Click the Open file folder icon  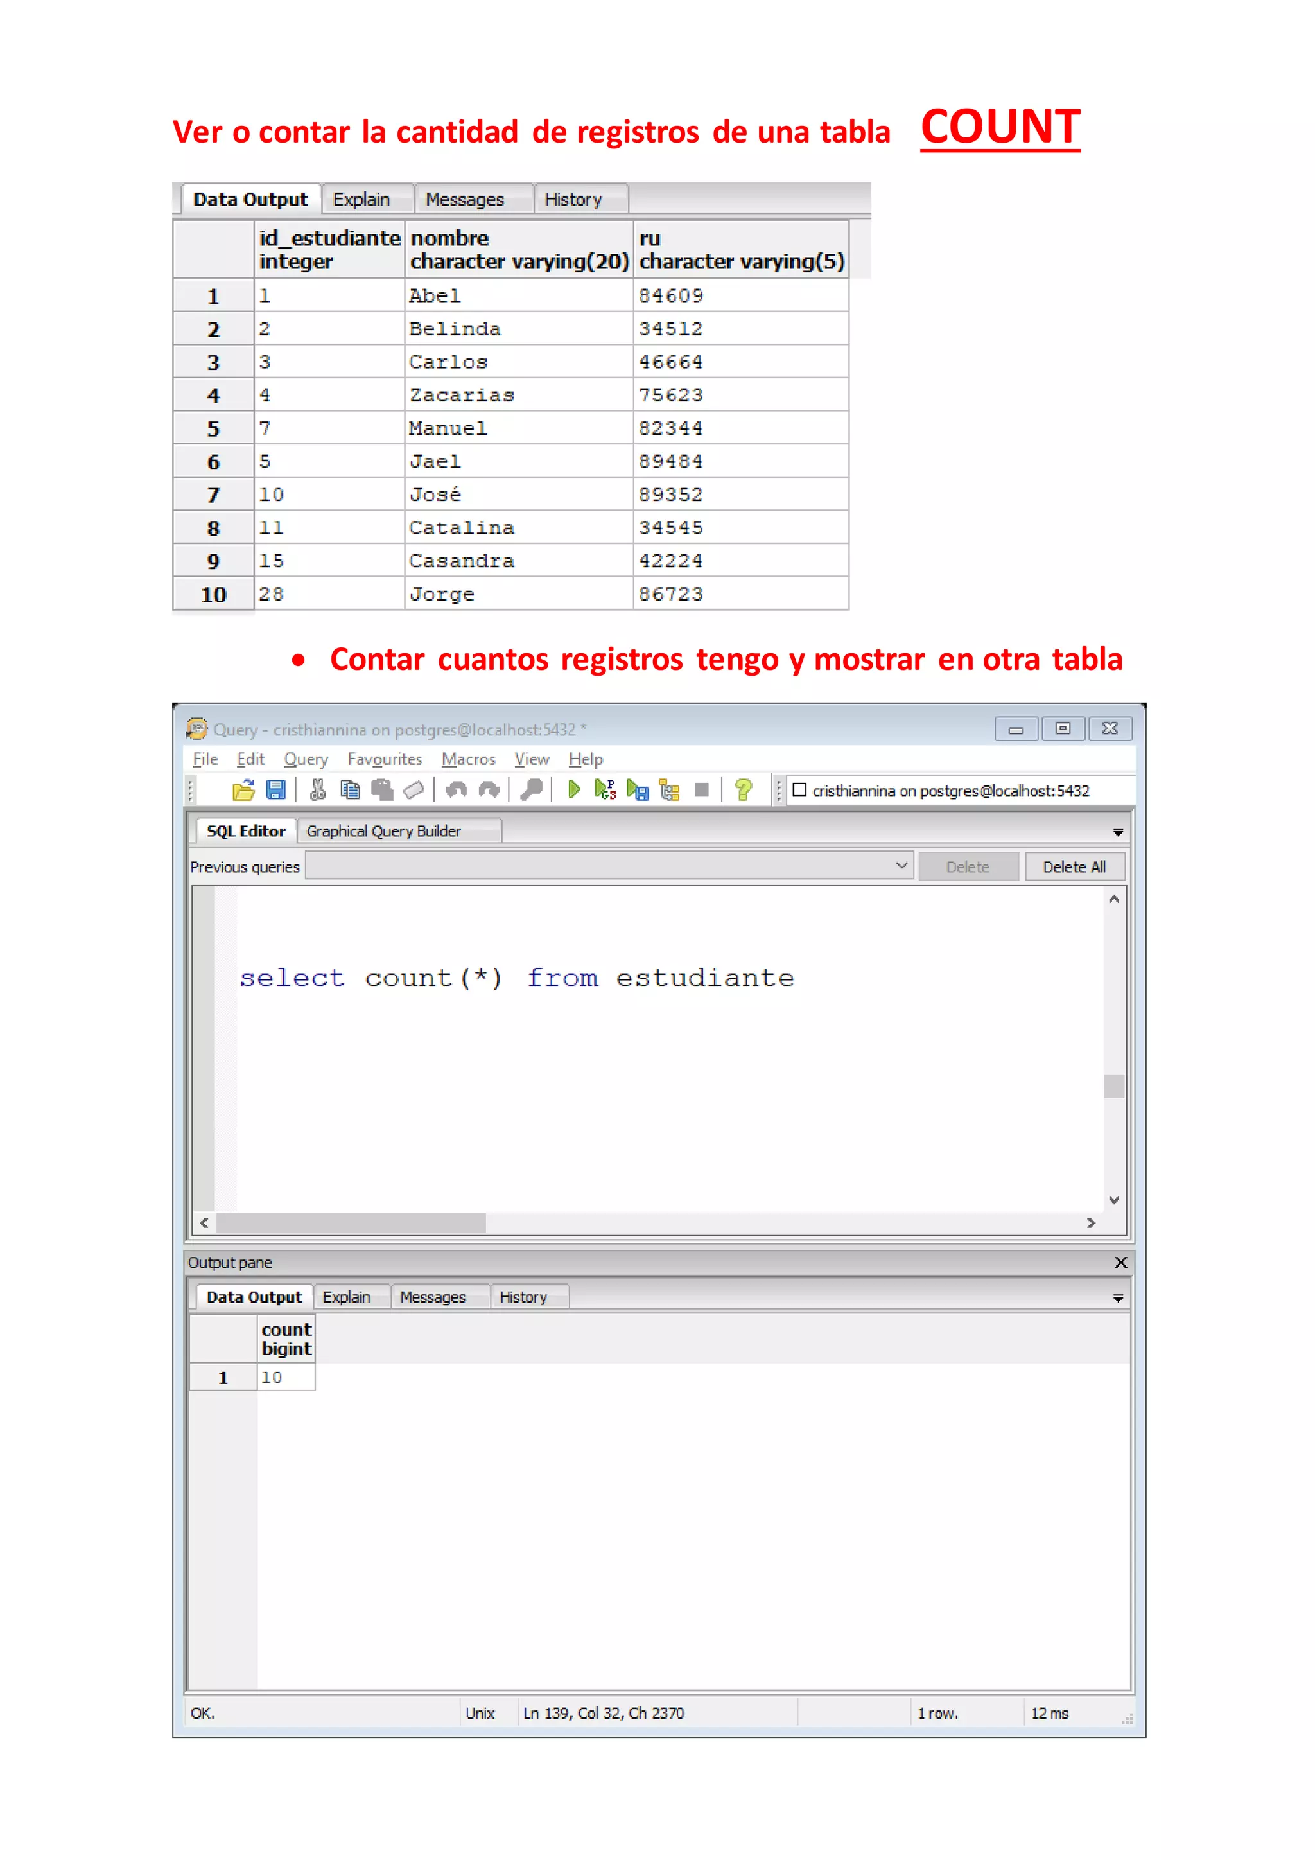coord(243,790)
